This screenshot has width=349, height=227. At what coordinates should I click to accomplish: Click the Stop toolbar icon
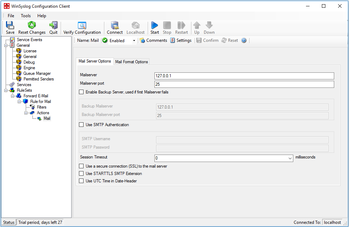point(167,28)
